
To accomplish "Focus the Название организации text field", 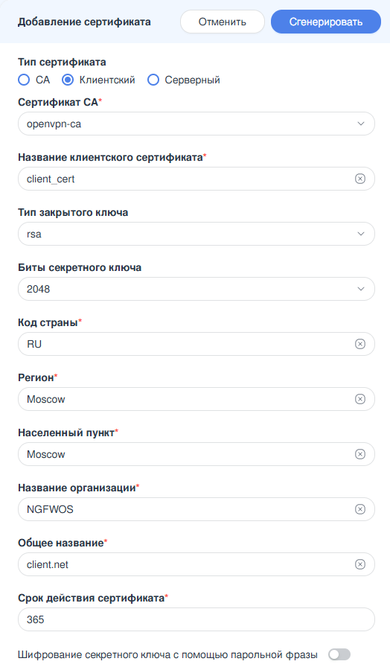I will [x=188, y=509].
